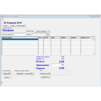Clear the Скидка field with its X icon
Screen dimensions: 101x101
pyautogui.click(x=49, y=35)
